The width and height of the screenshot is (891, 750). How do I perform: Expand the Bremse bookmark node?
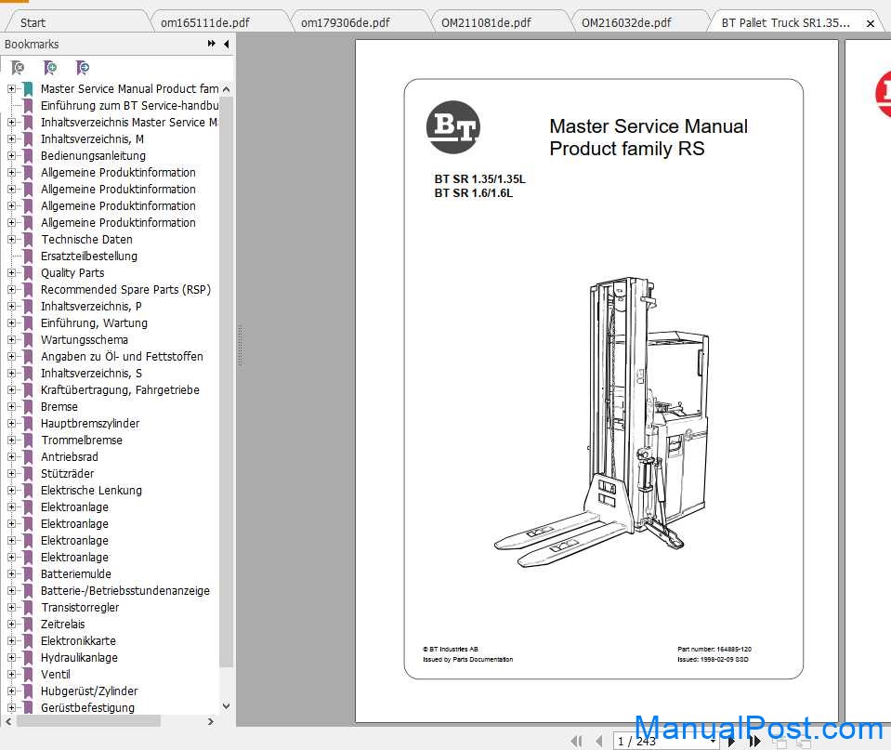11,406
